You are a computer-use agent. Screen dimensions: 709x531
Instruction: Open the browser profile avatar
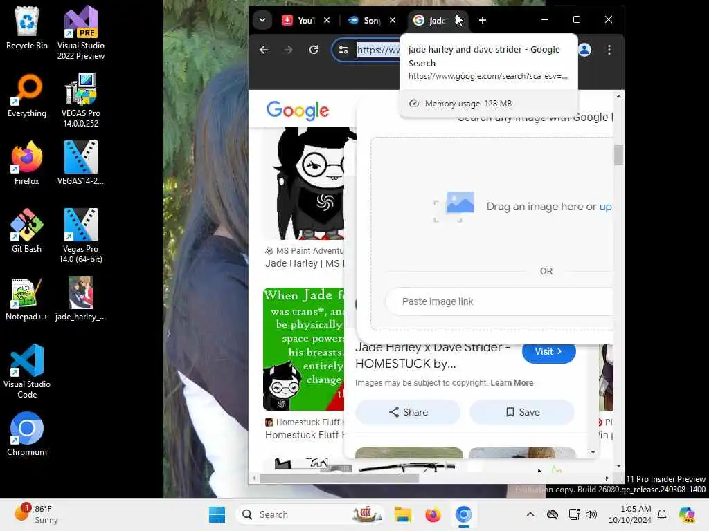pyautogui.click(x=584, y=50)
